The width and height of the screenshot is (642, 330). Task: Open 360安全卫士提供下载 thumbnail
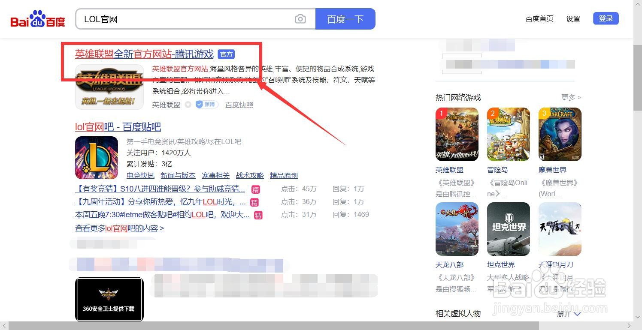pos(109,299)
